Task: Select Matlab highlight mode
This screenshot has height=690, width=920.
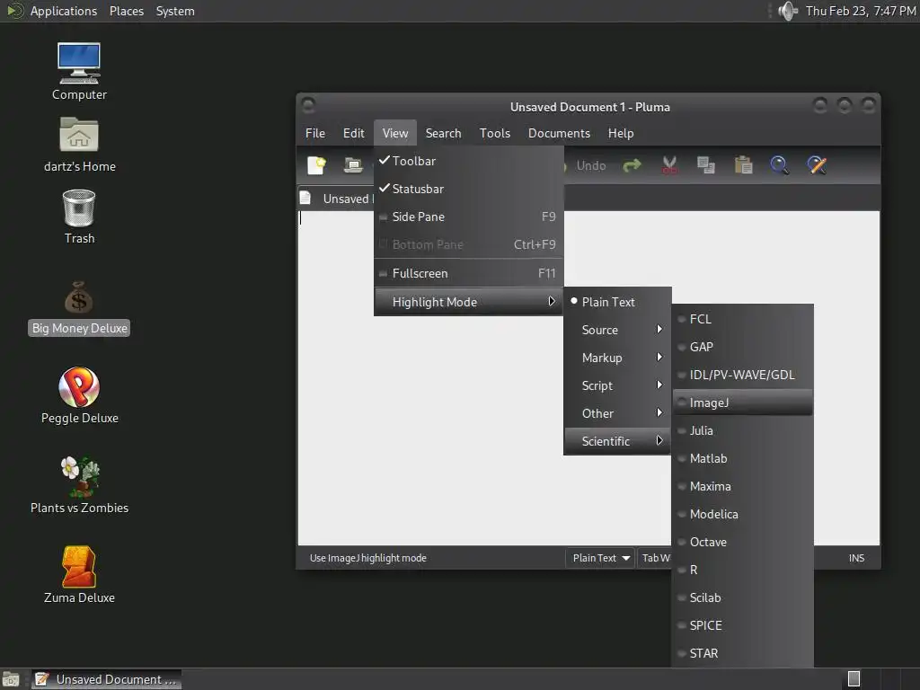Action: click(743, 458)
